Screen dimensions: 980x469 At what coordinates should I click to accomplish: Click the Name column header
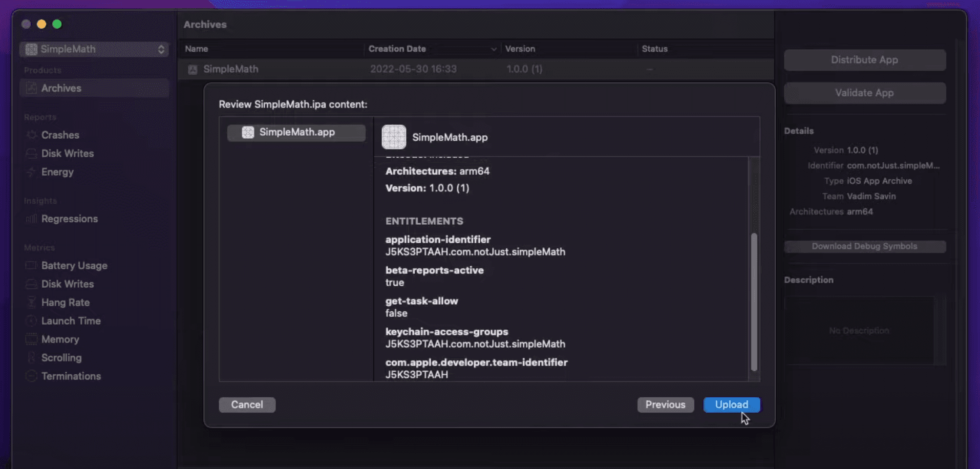(197, 49)
